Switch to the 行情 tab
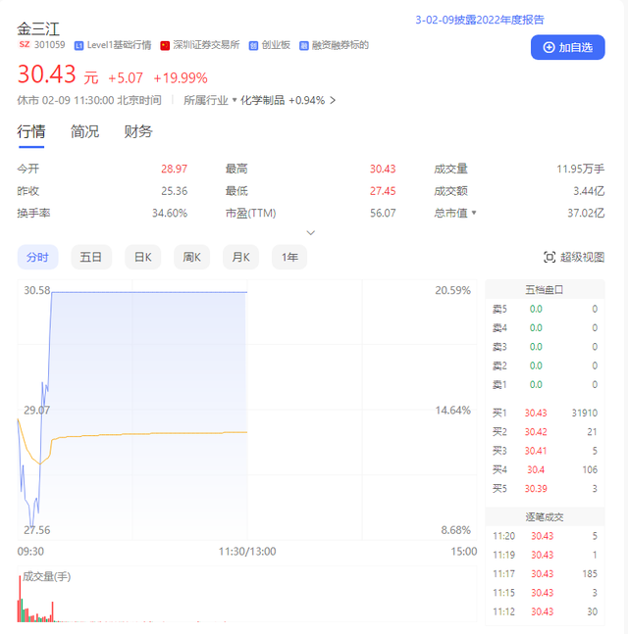Image resolution: width=628 pixels, height=634 pixels. 31,132
